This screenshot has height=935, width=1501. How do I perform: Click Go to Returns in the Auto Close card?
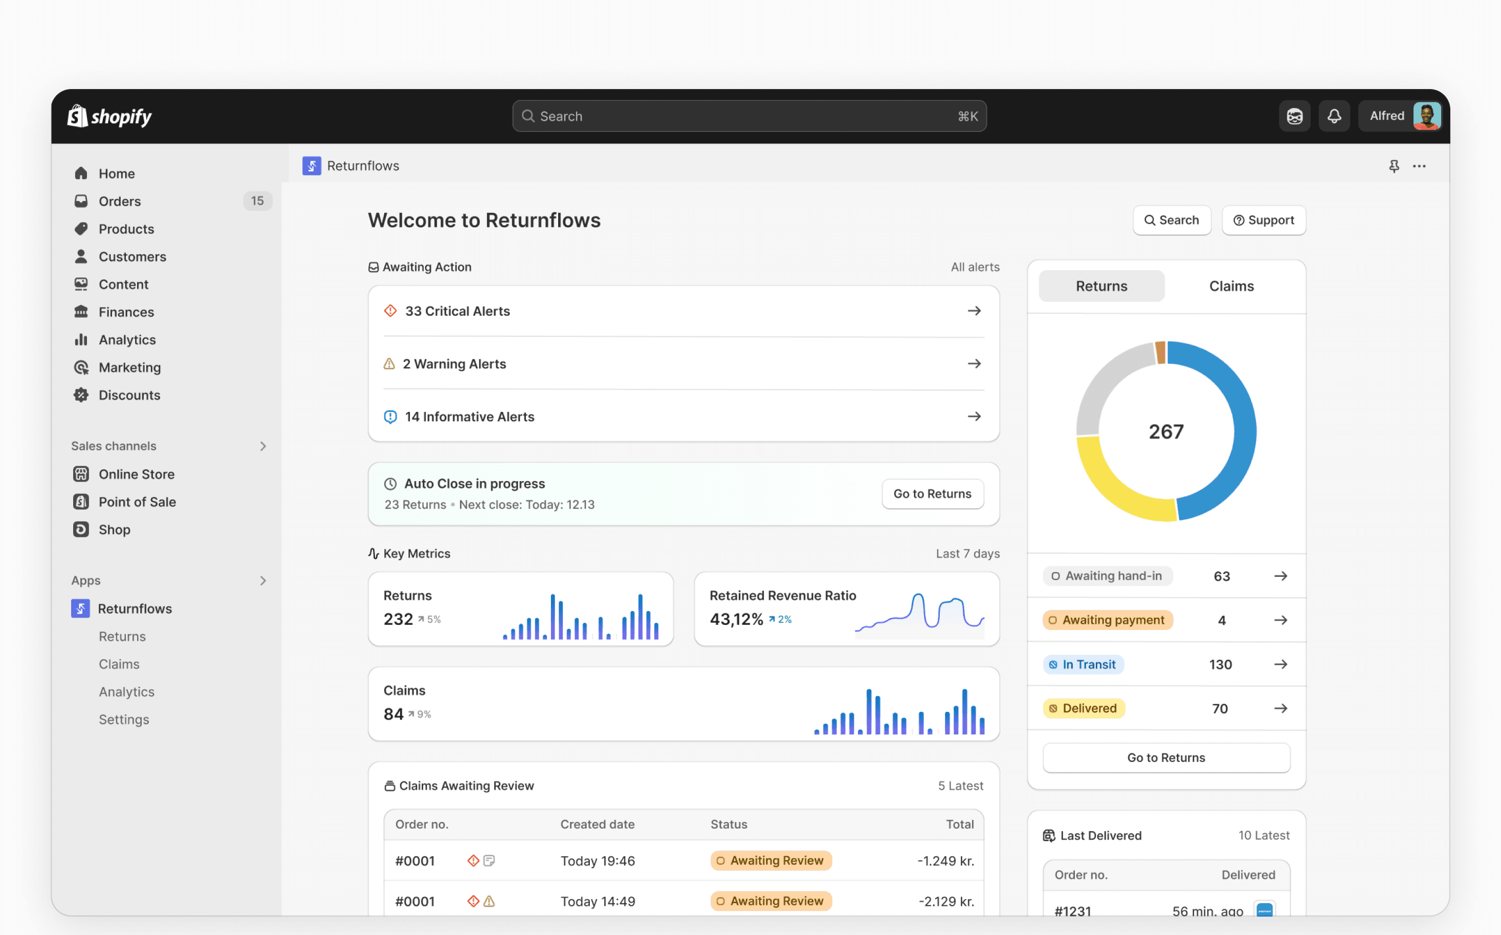point(932,493)
